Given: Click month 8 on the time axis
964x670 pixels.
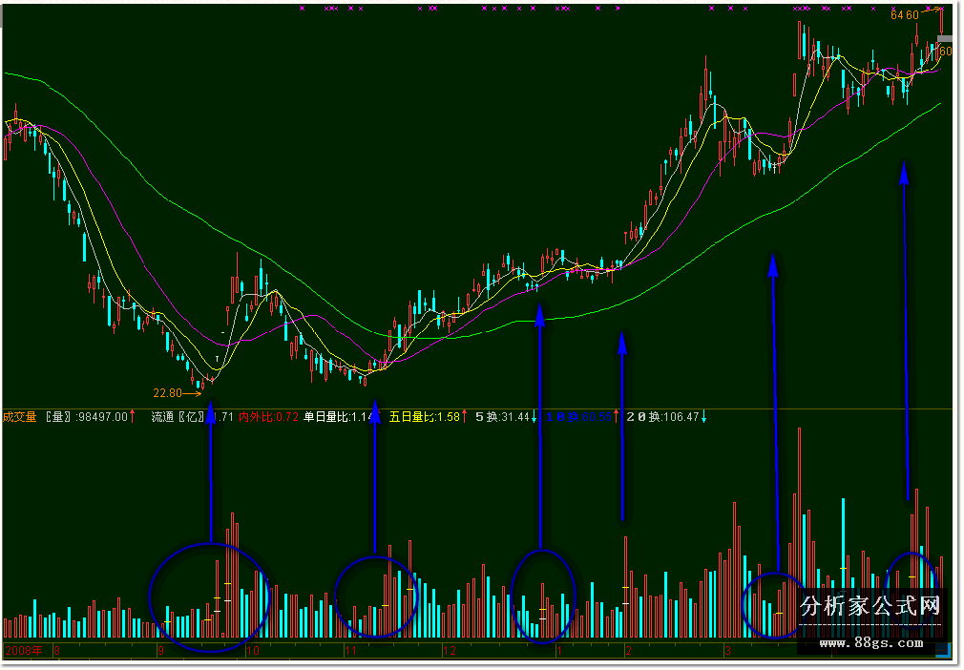Looking at the screenshot, I should click(56, 651).
